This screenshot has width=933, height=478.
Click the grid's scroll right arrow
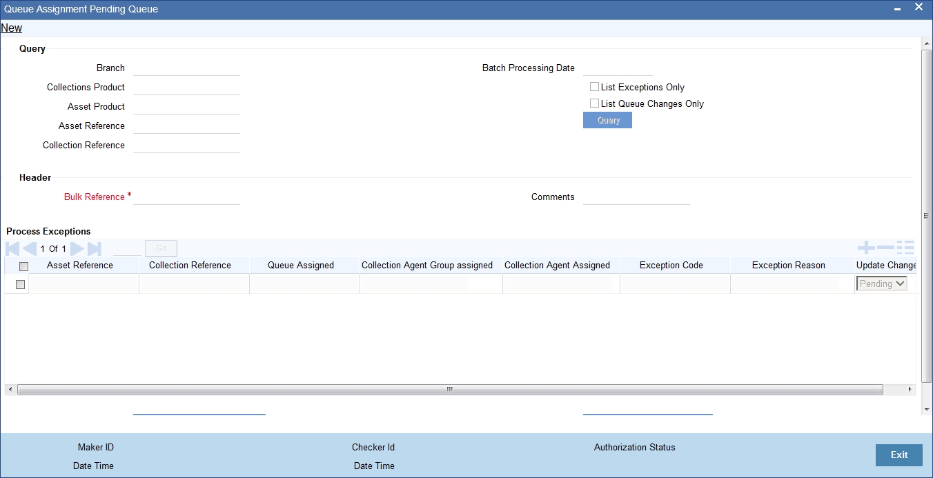click(910, 390)
